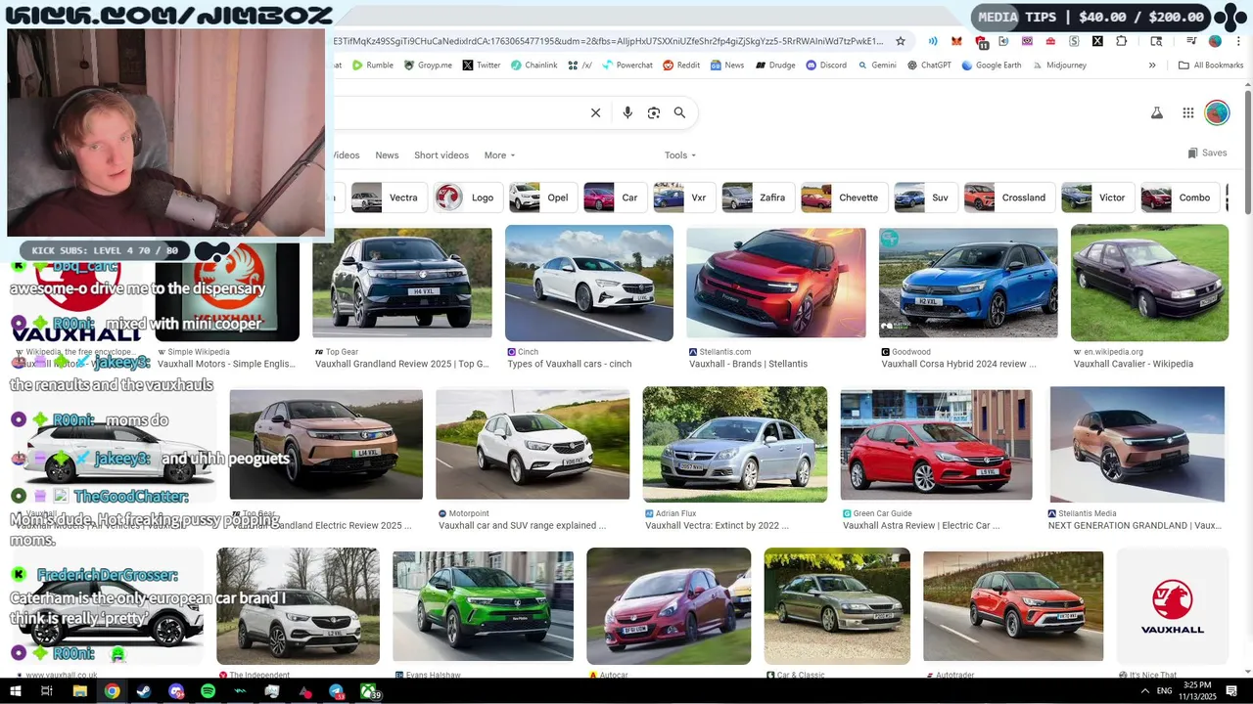Select the Crossland filter chip
Image resolution: width=1253 pixels, height=704 pixels.
click(x=1008, y=198)
